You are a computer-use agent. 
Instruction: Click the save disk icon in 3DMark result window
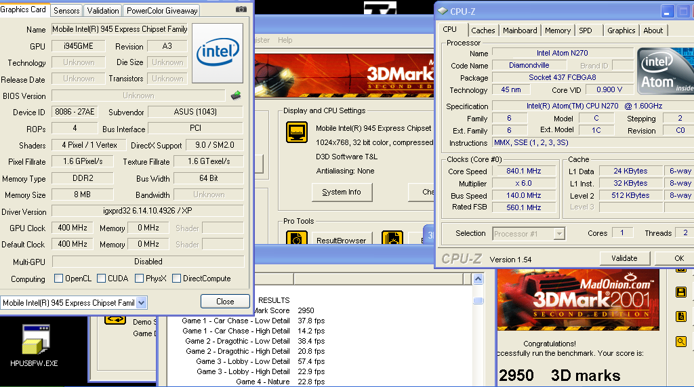tap(680, 292)
